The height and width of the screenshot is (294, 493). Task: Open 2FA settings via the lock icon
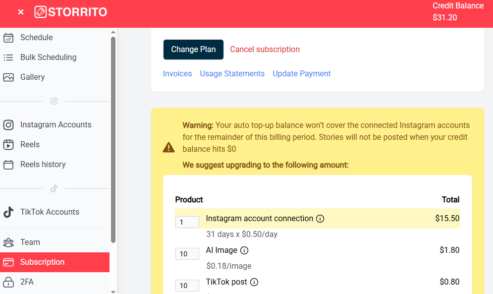click(x=8, y=282)
